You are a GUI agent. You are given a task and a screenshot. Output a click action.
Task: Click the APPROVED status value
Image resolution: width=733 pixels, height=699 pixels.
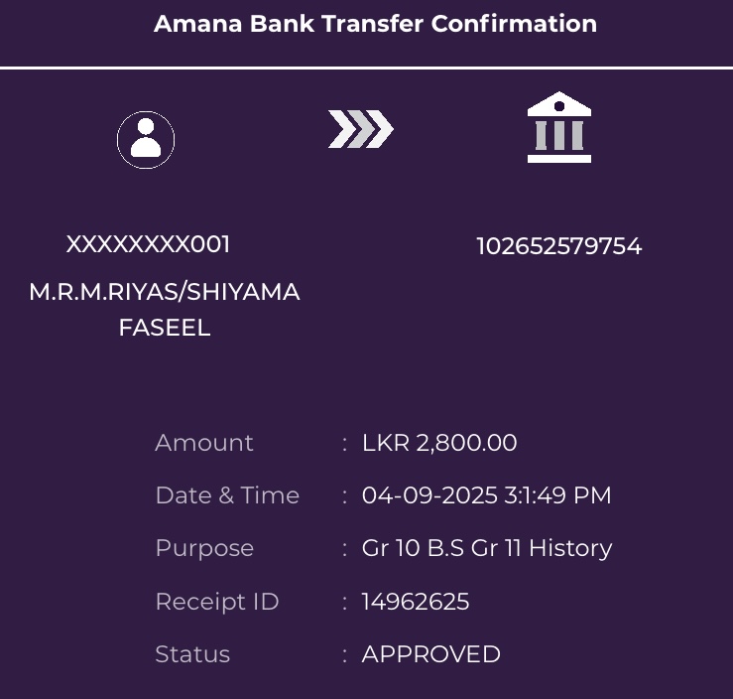point(431,654)
